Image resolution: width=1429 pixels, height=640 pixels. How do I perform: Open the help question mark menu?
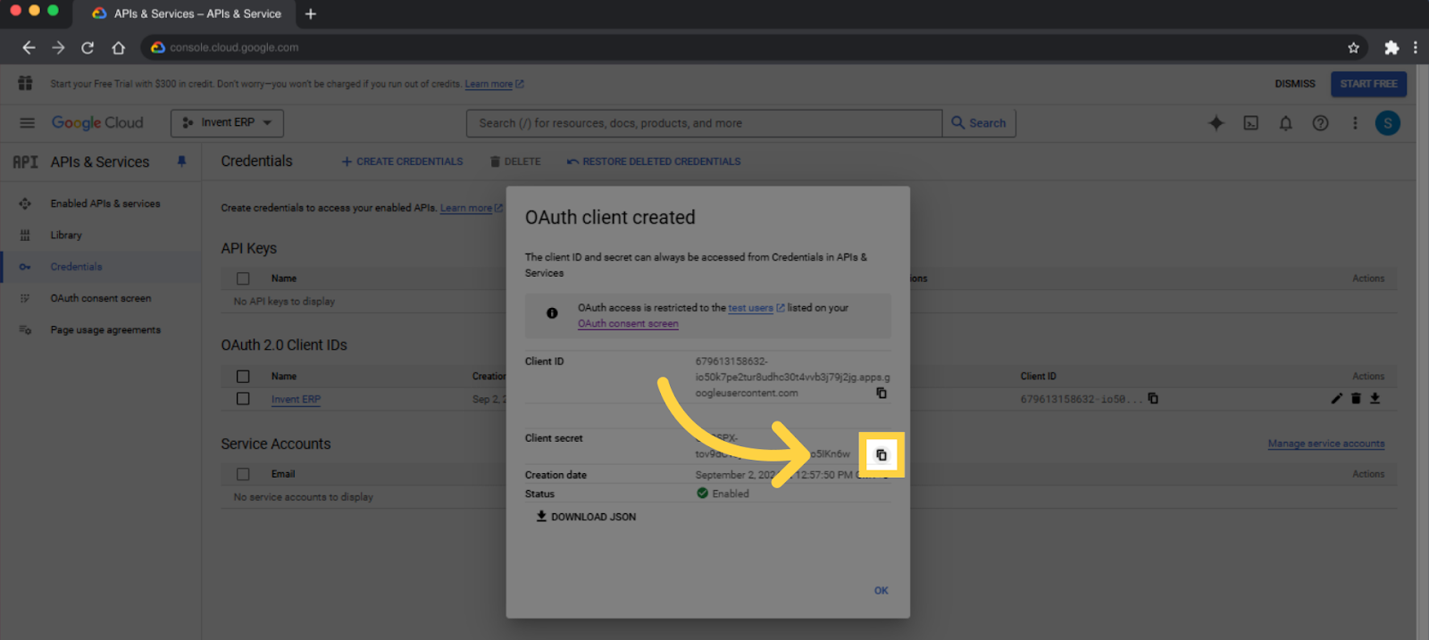click(x=1320, y=123)
